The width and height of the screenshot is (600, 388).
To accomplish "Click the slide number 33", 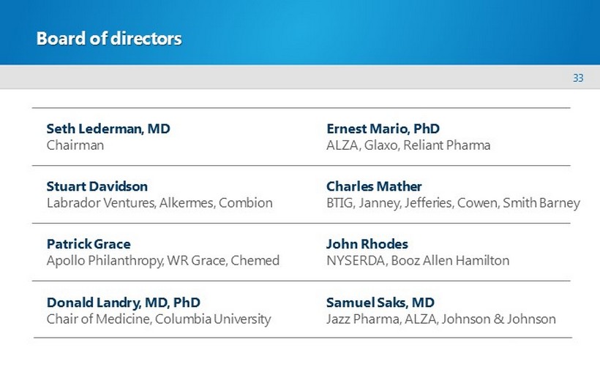I will (578, 78).
